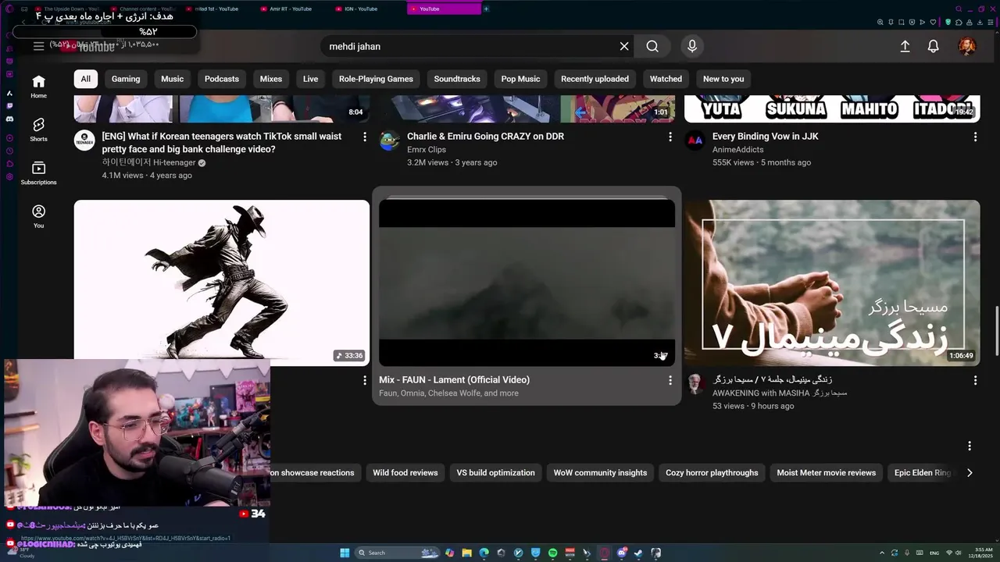
Task: Open options for AWAKENING with MASIHA video
Action: point(975,380)
